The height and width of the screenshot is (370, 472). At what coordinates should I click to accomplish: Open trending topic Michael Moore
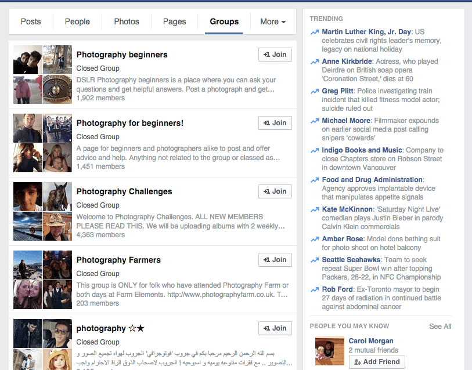[x=346, y=121]
